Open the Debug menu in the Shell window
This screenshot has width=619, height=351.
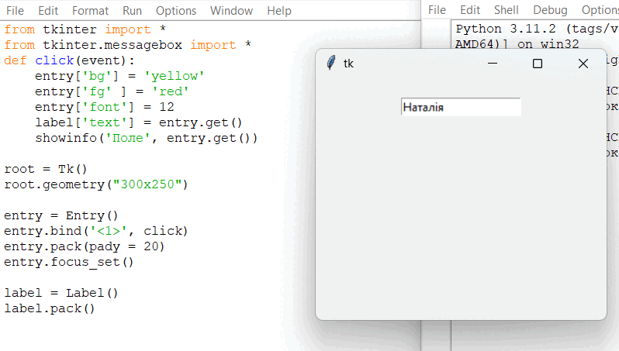click(550, 10)
